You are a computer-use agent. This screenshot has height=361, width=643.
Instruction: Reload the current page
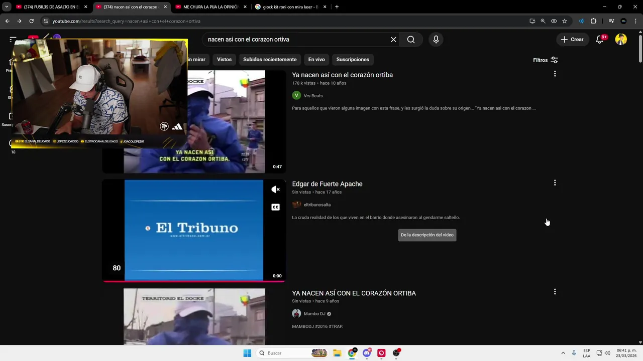(x=31, y=21)
